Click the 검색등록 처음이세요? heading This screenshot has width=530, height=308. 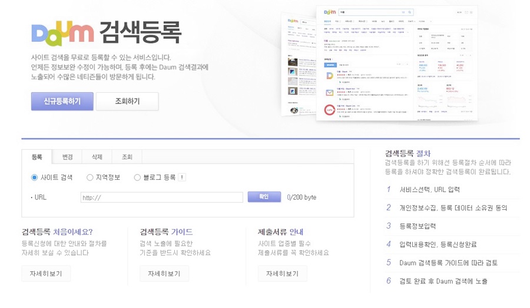click(57, 232)
